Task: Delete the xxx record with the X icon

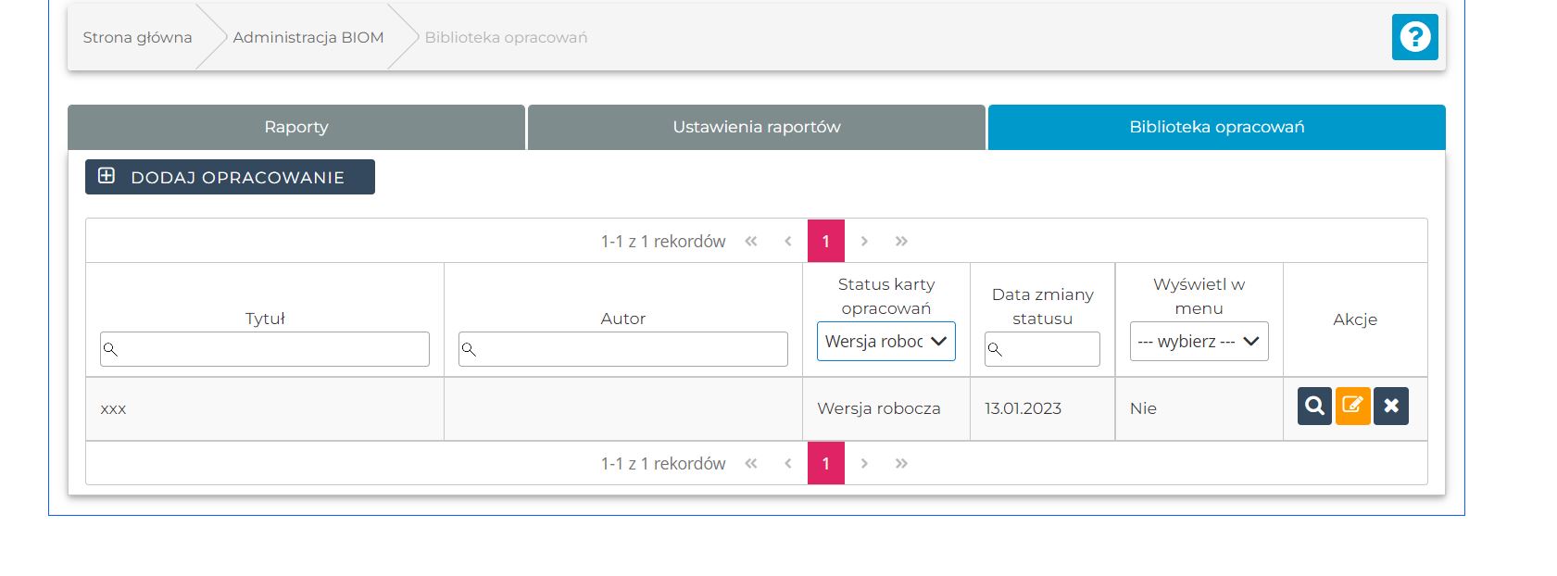Action: 1391,406
